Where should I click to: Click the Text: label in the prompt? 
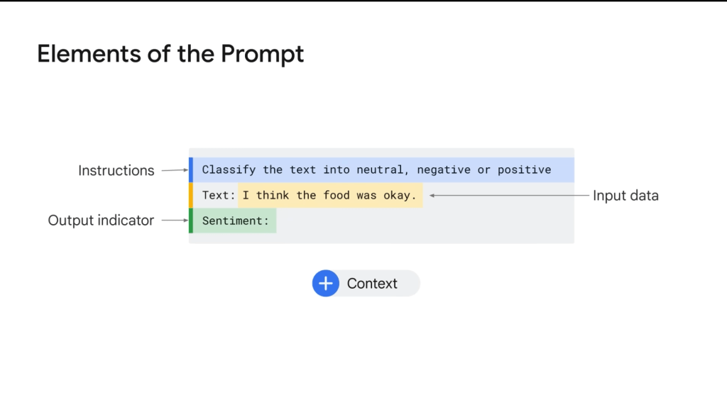(x=218, y=195)
